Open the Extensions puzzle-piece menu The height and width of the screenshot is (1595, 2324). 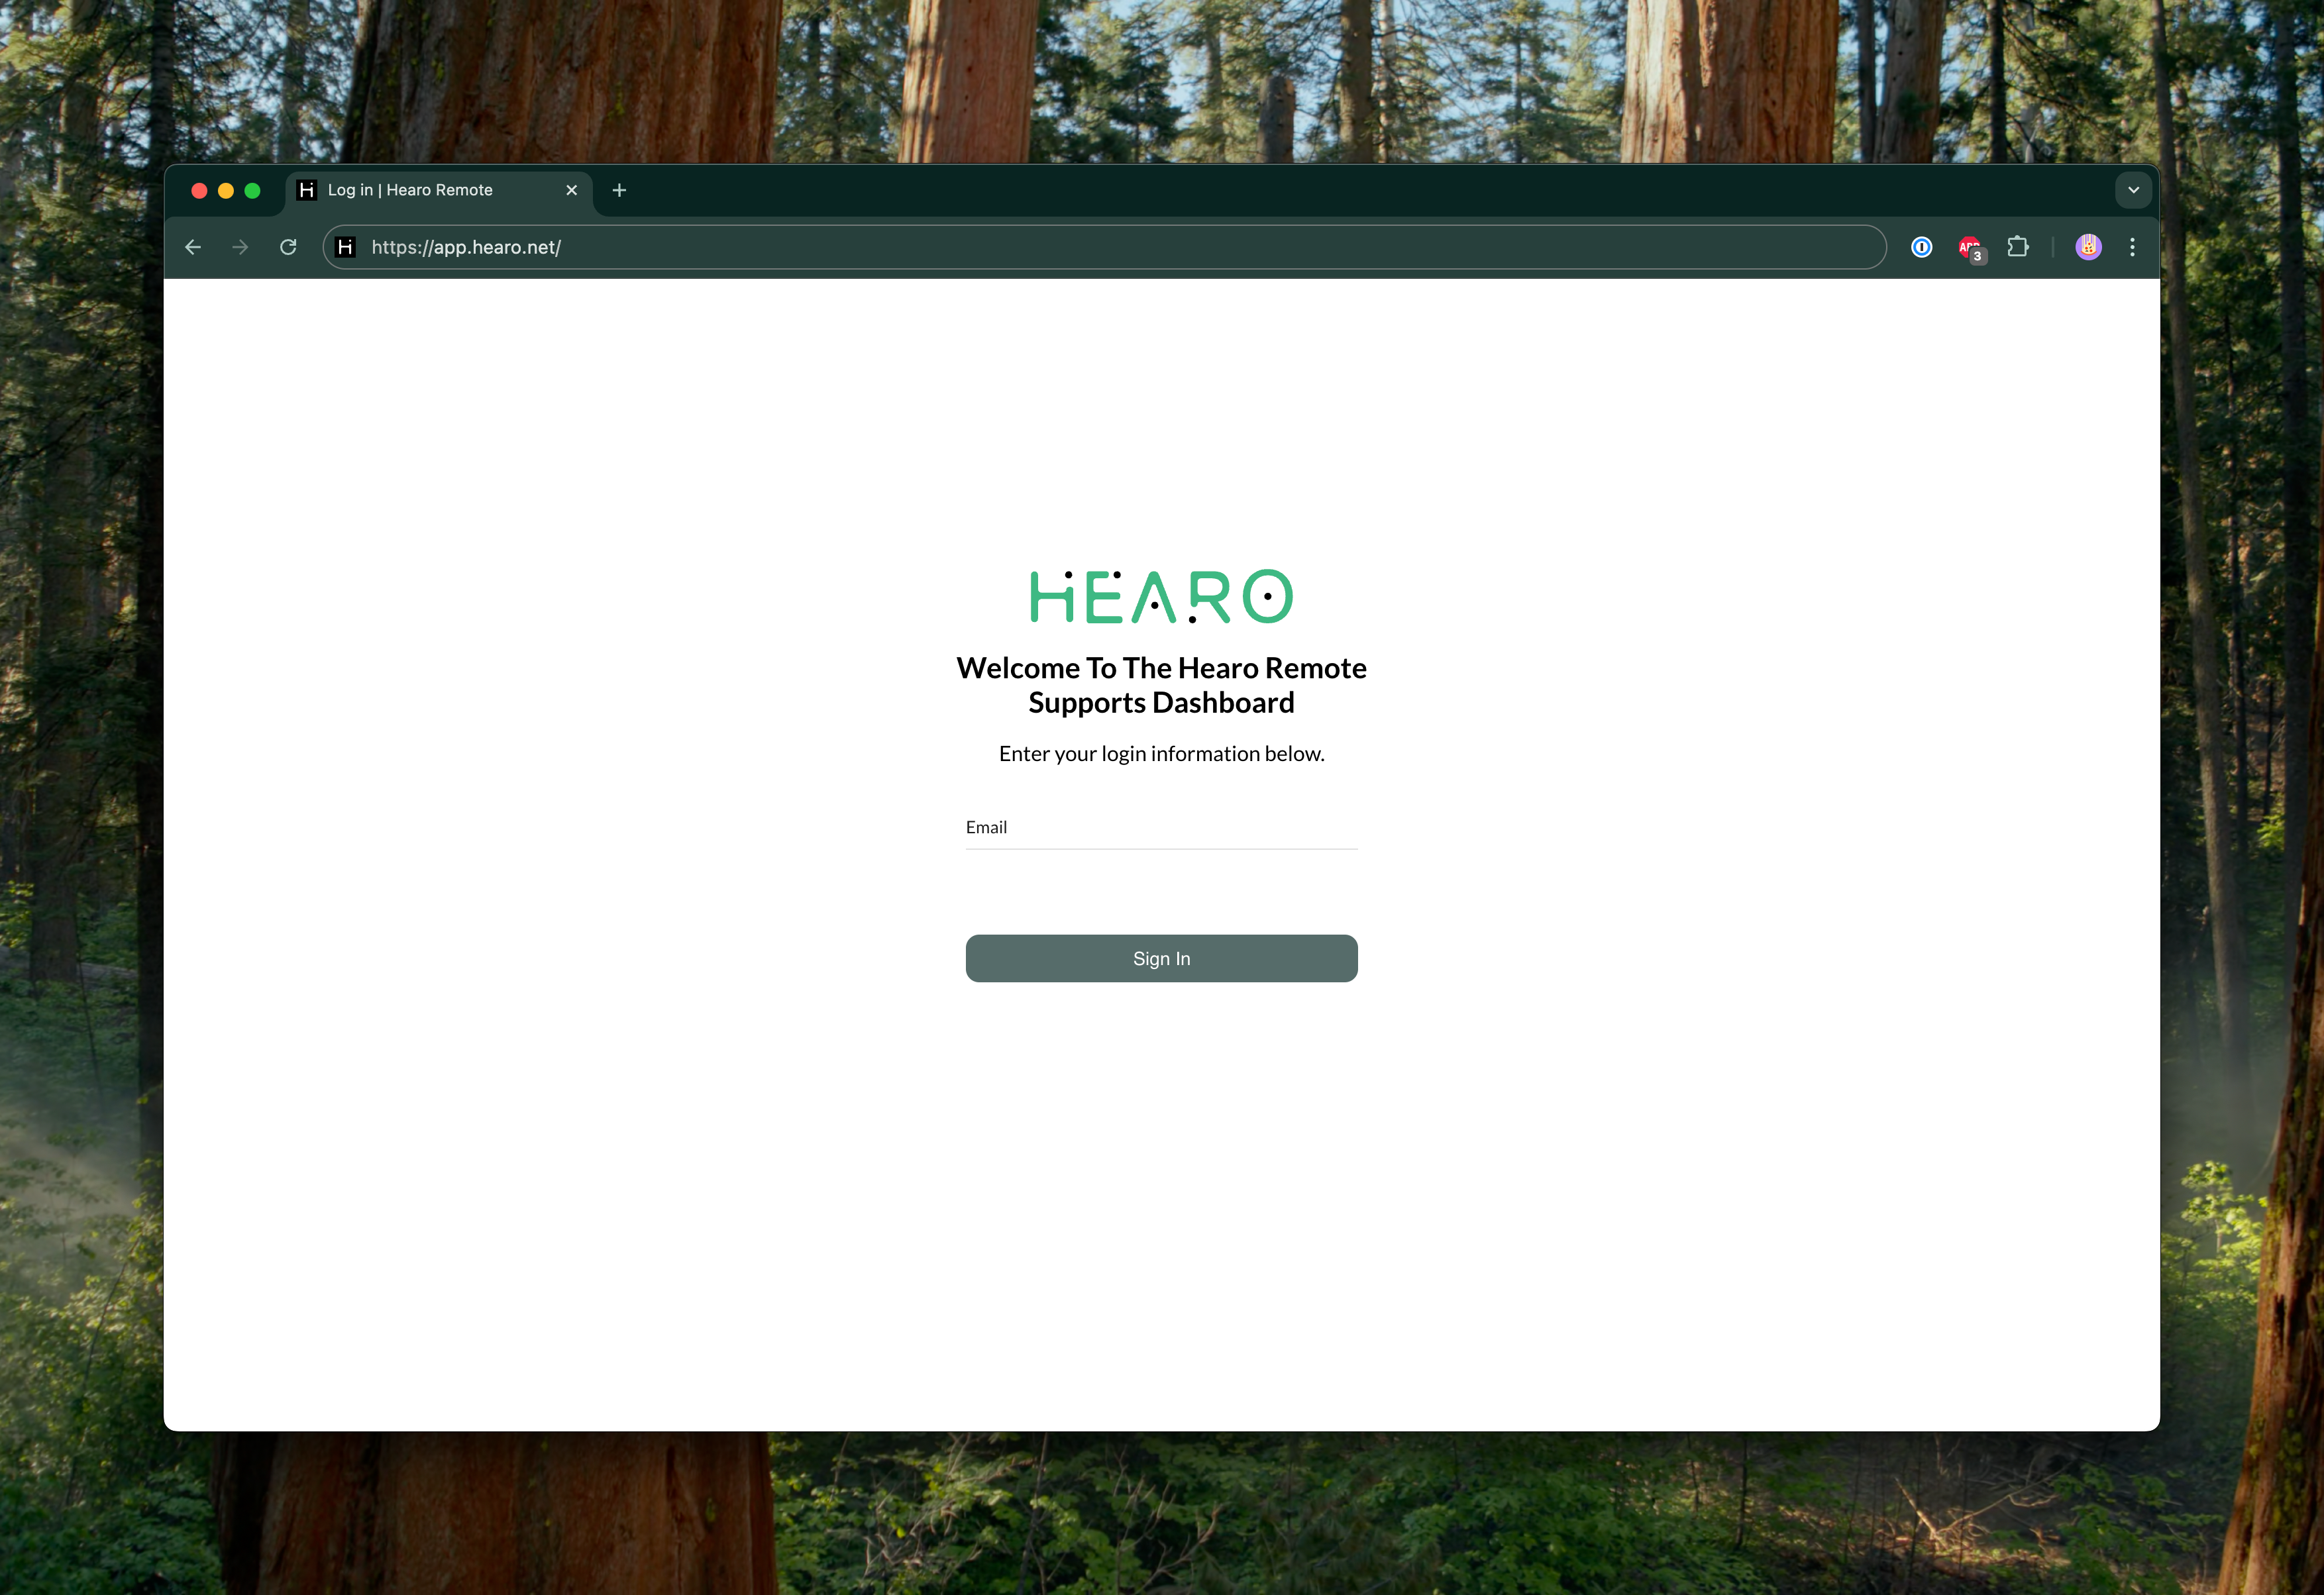click(2018, 247)
